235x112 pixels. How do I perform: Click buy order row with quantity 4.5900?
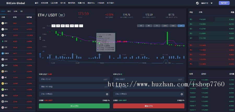(x=211, y=64)
